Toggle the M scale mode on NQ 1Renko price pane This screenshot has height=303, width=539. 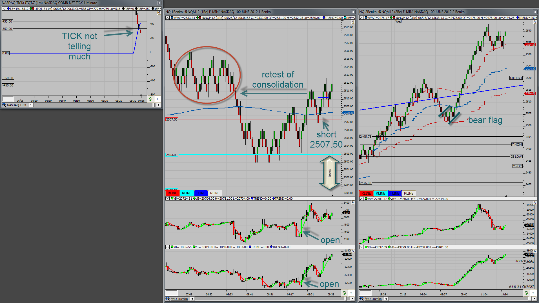(x=353, y=22)
